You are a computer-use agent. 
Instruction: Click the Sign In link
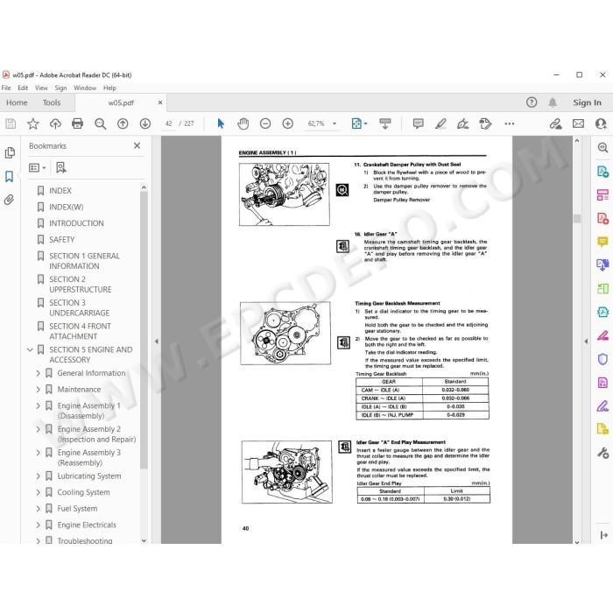(x=587, y=102)
